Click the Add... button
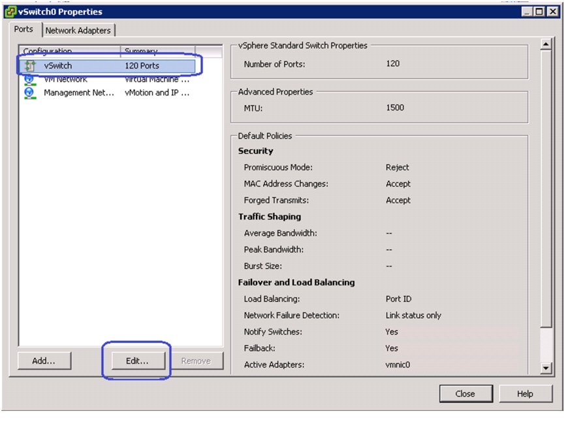 click(44, 361)
